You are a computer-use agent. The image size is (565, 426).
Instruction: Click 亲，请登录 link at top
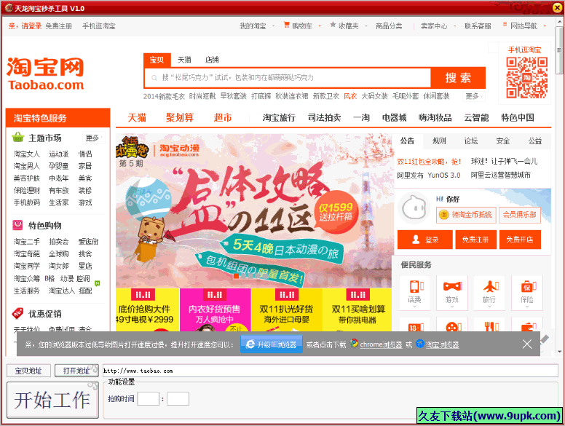pos(25,26)
